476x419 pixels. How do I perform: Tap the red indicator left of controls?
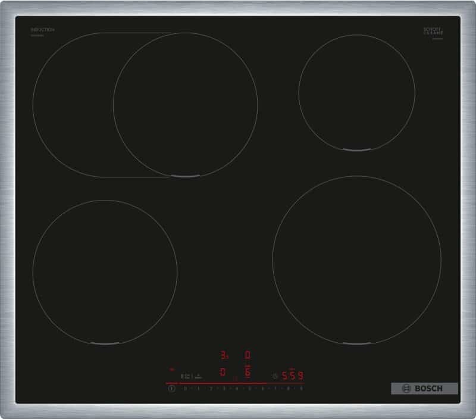tap(173, 368)
